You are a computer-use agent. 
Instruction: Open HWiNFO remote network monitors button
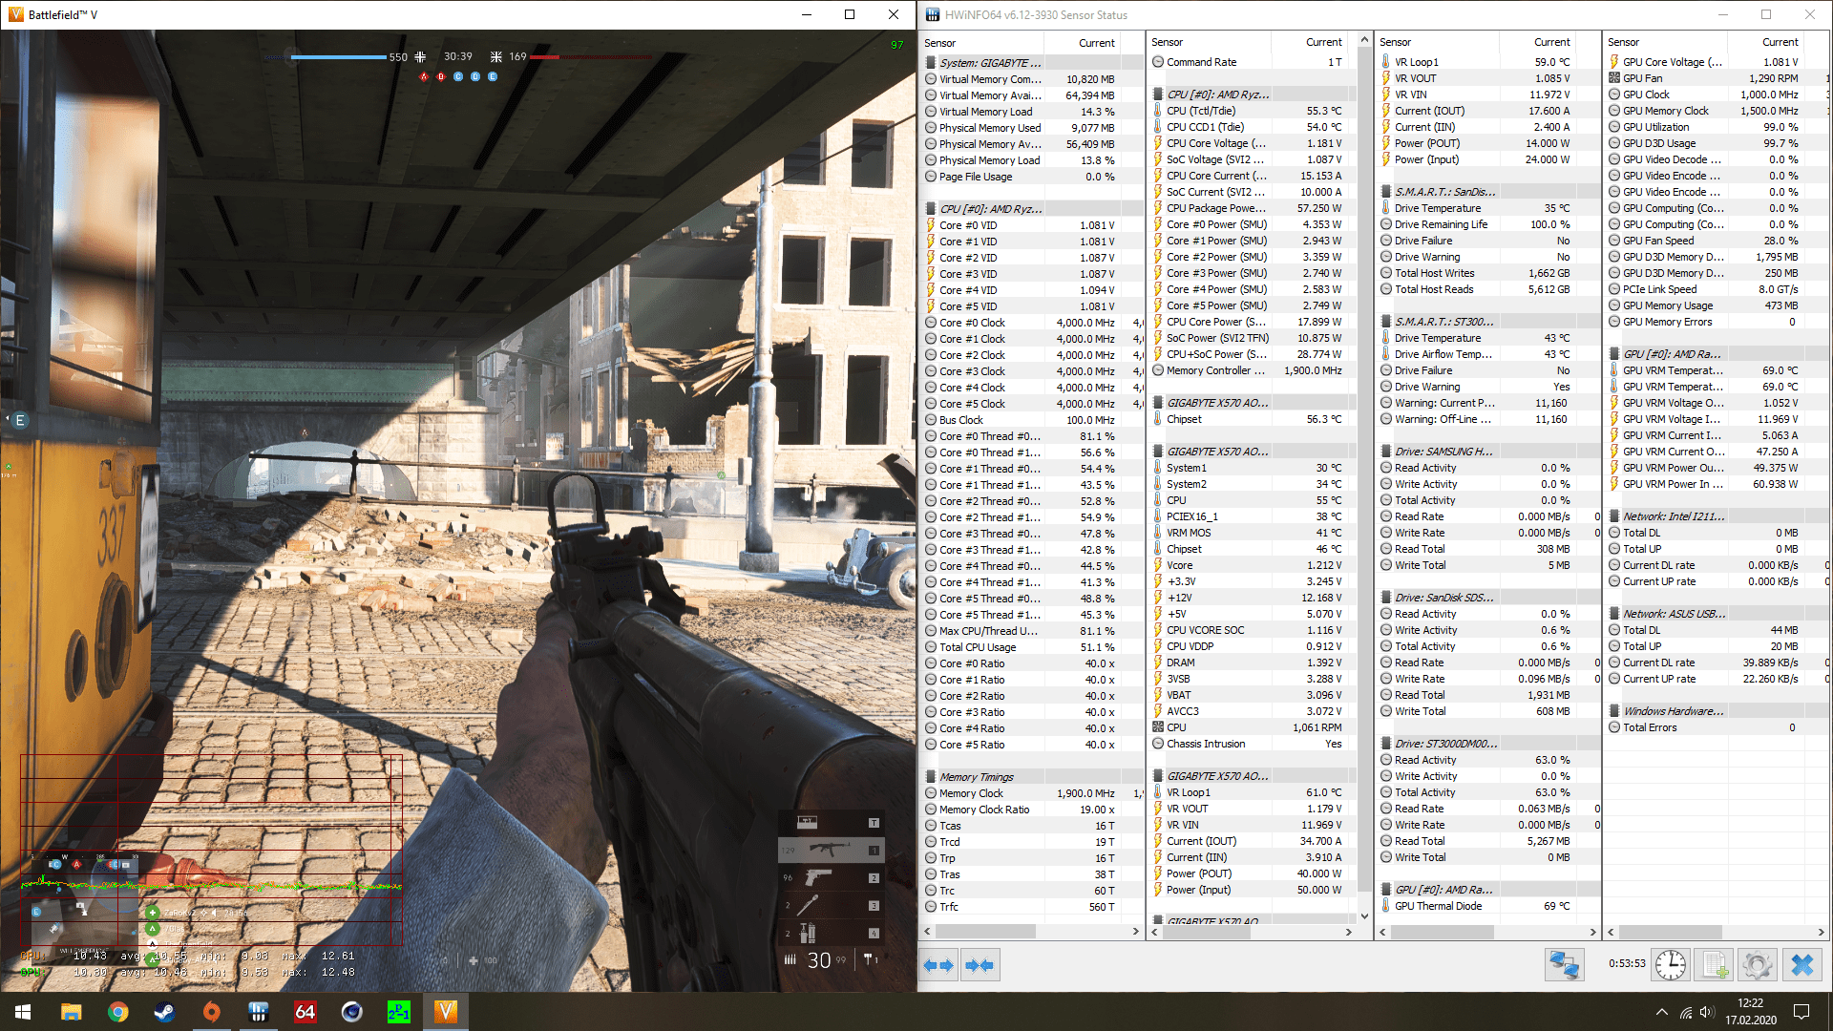tap(1564, 965)
